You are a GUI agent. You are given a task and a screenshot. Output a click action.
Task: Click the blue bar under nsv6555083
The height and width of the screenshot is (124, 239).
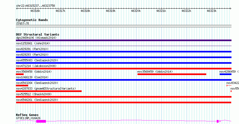(124, 63)
